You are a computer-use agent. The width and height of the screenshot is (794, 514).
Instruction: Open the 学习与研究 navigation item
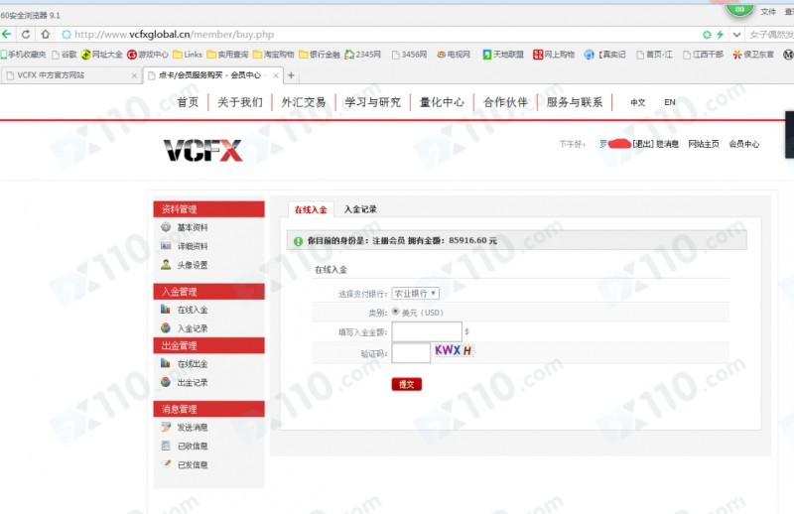click(373, 102)
